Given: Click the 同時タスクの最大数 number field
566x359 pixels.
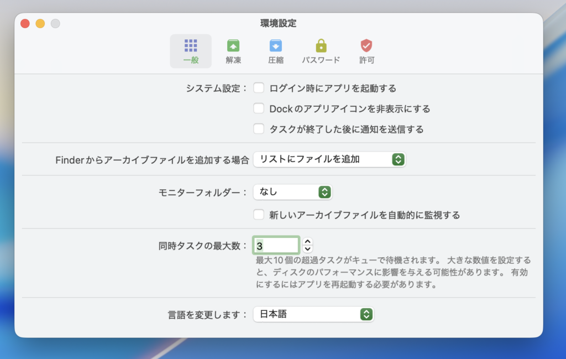Looking at the screenshot, I should coord(276,245).
